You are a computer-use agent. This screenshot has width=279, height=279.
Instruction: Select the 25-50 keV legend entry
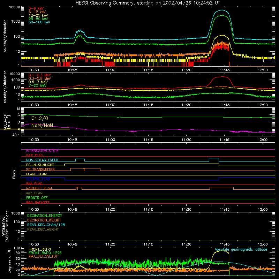click(38, 19)
